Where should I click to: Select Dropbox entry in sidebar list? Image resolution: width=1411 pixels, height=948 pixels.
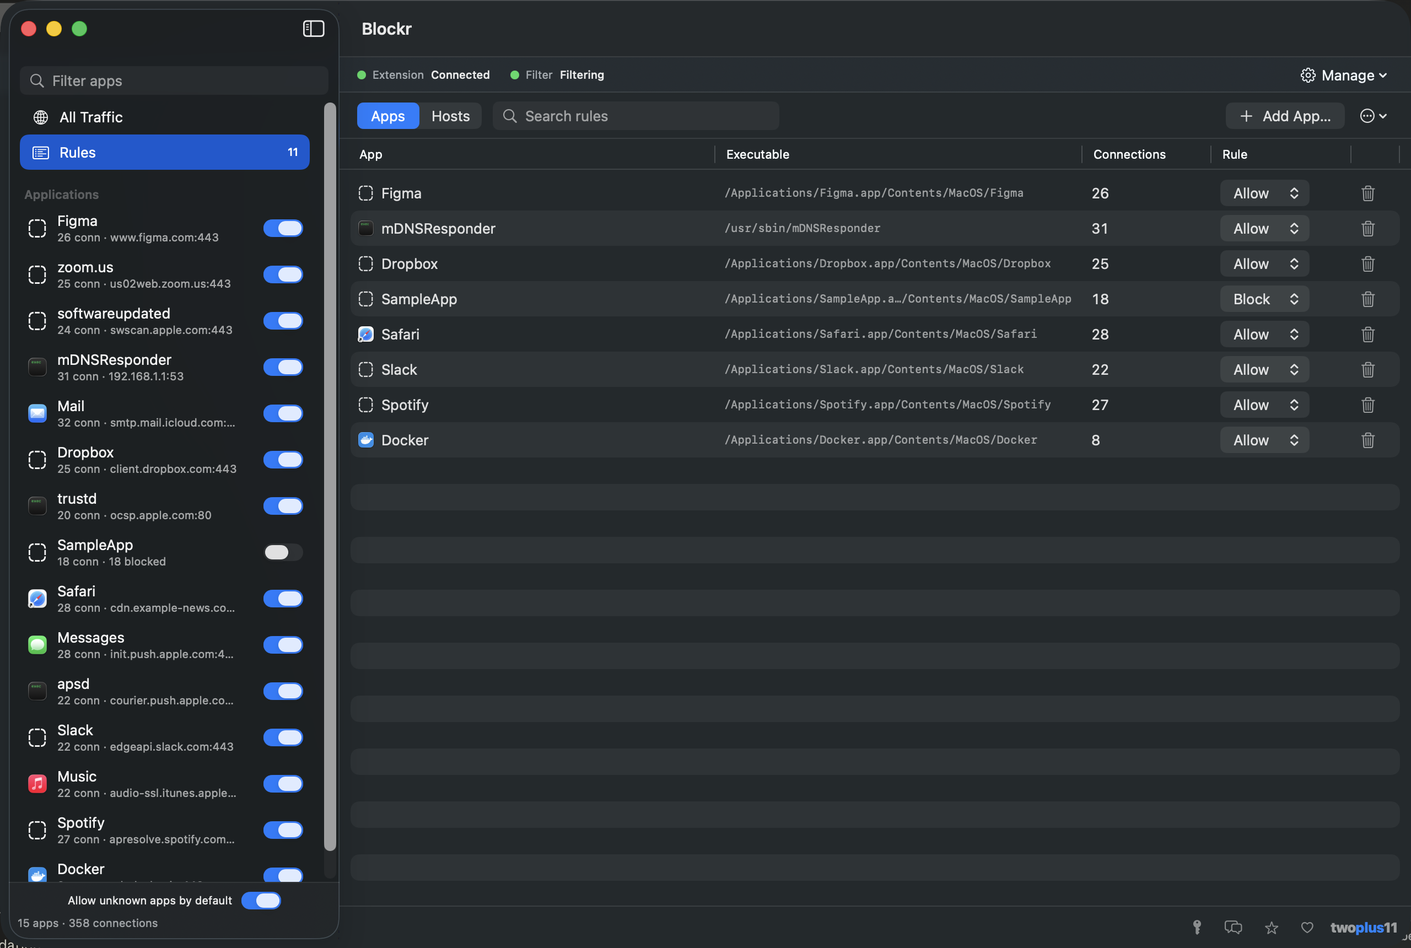[164, 460]
